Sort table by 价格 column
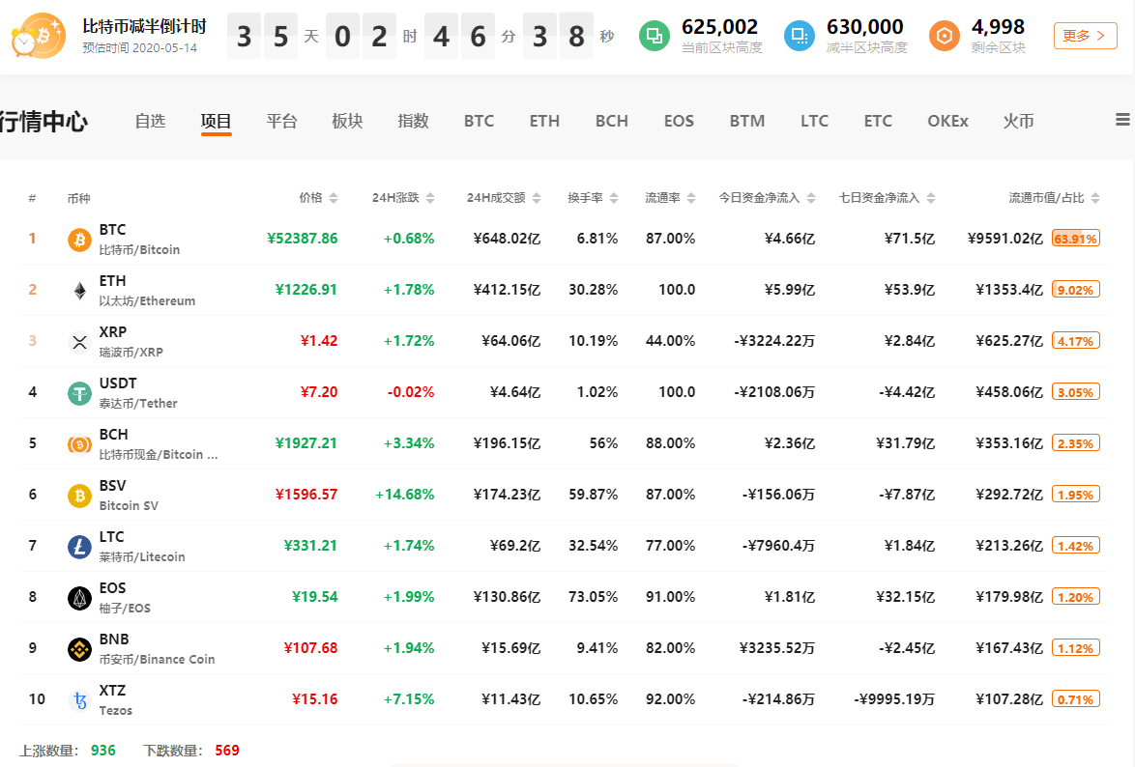Image resolution: width=1135 pixels, height=767 pixels. click(318, 197)
